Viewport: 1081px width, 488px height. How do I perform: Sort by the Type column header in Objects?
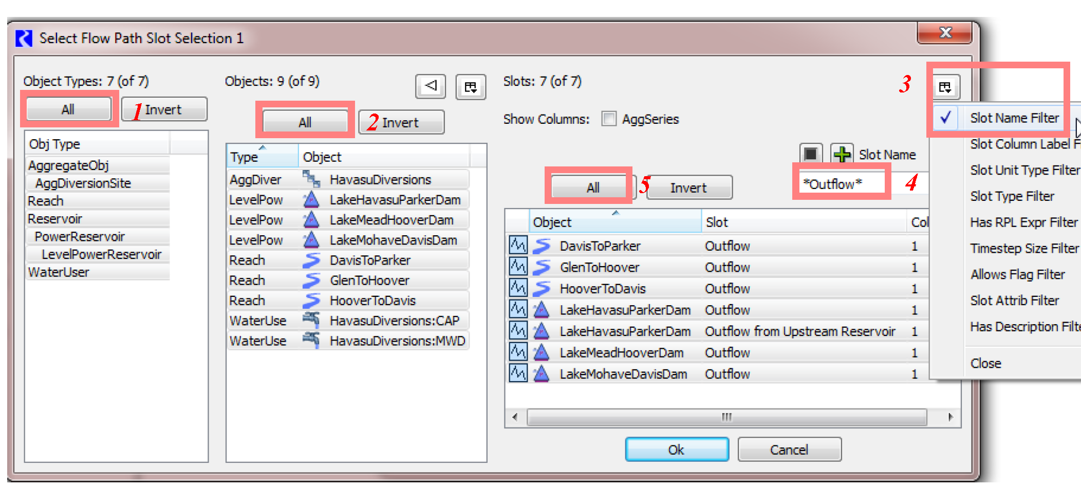tap(262, 157)
